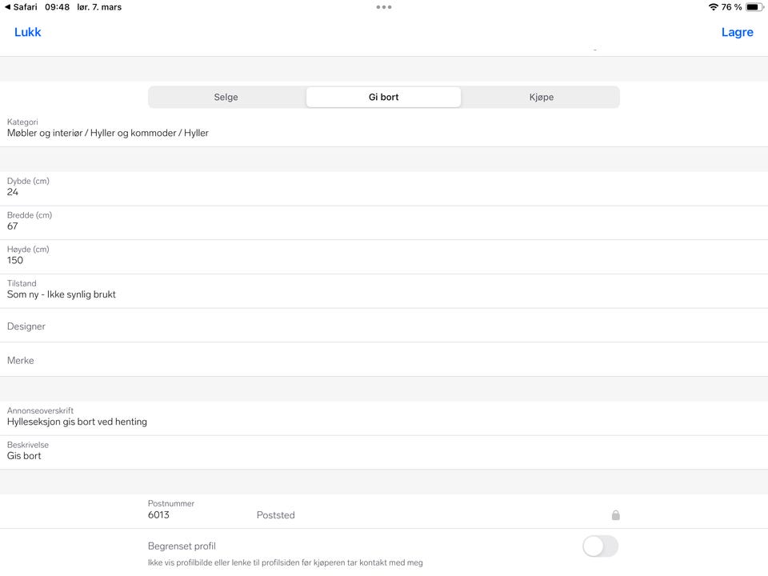Screen dimensions: 768x576
Task: Select the Selge tab
Action: (x=226, y=97)
